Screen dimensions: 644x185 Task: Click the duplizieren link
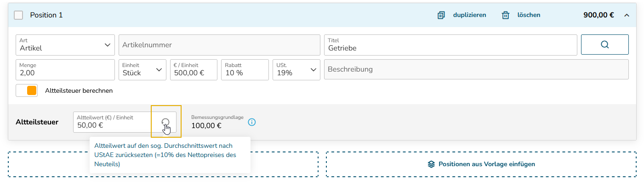(469, 15)
